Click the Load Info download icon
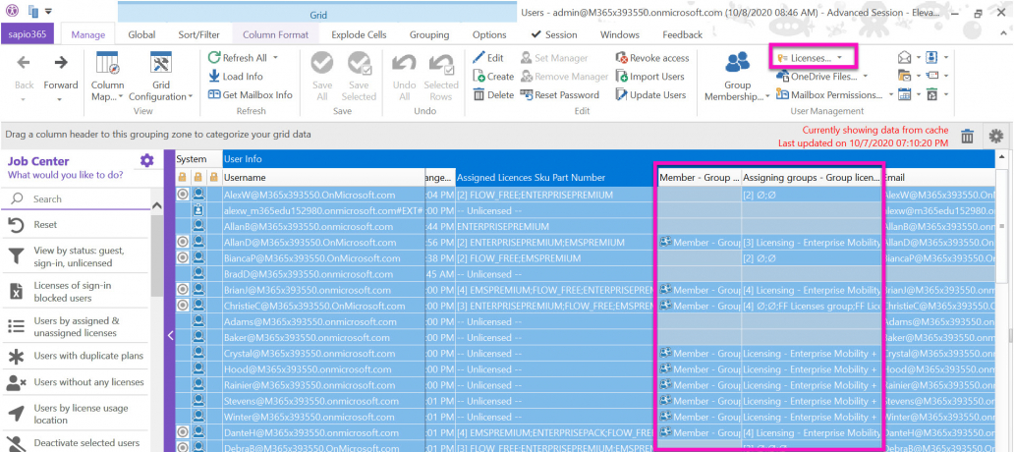The image size is (1014, 452). [x=214, y=77]
